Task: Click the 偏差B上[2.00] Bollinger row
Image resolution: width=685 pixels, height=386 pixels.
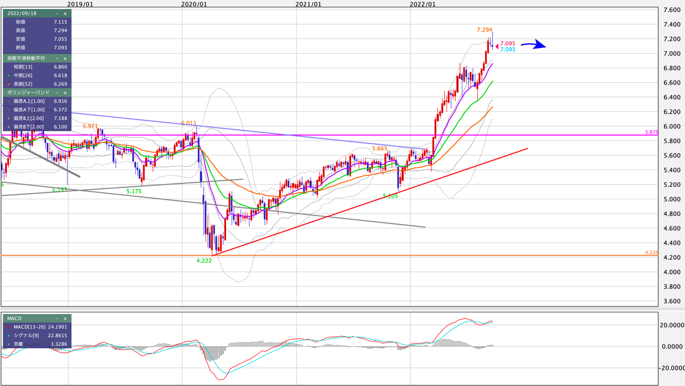Action: pos(37,118)
